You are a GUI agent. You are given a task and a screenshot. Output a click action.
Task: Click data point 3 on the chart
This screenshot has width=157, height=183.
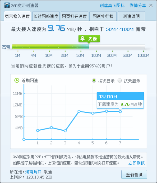[x=65, y=131]
